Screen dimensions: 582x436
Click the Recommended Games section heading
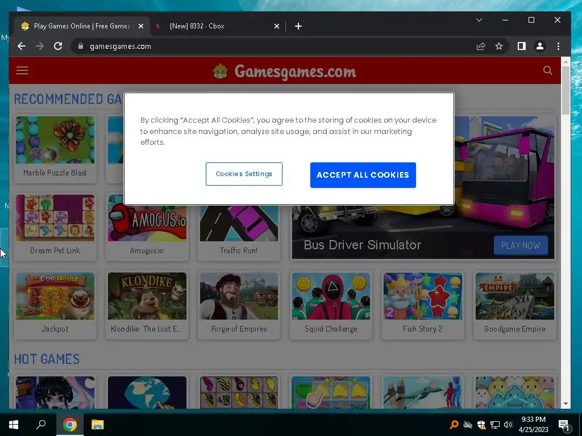pos(68,99)
